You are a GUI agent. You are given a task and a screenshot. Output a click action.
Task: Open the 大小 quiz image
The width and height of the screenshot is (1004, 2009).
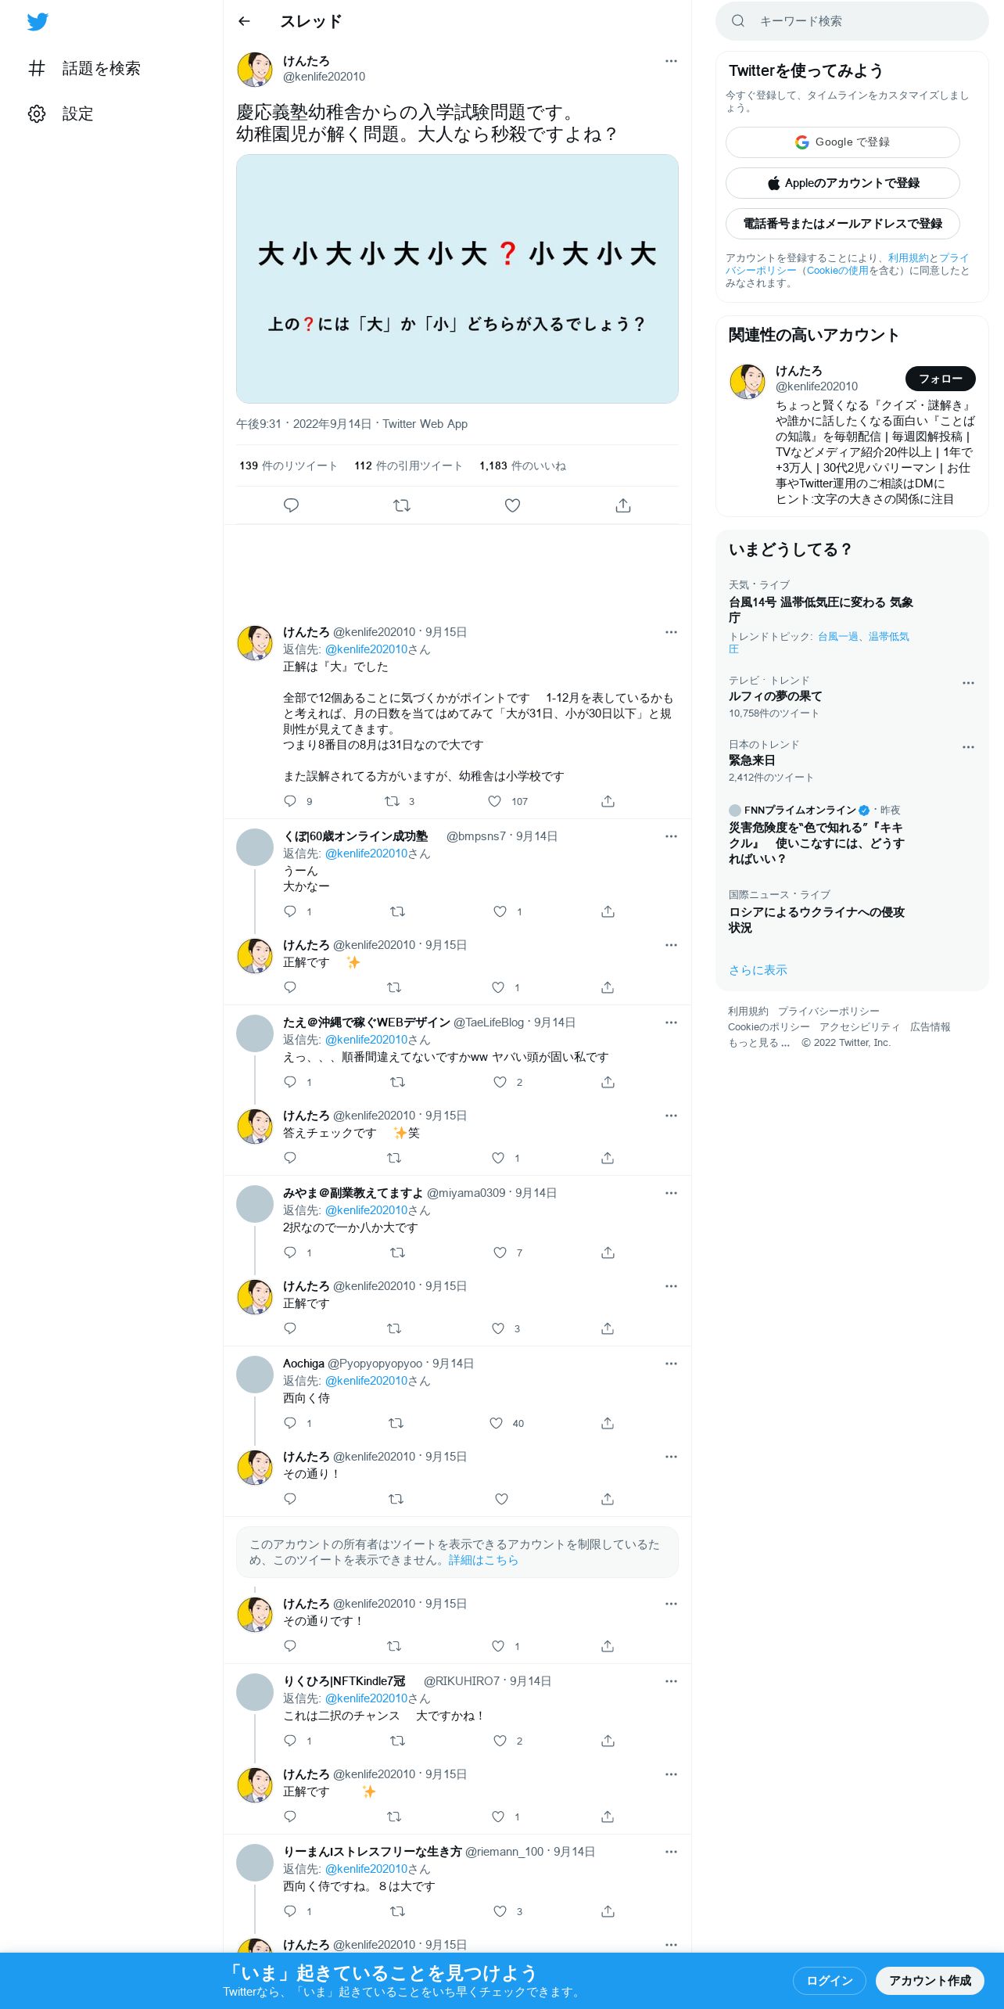[x=457, y=279]
